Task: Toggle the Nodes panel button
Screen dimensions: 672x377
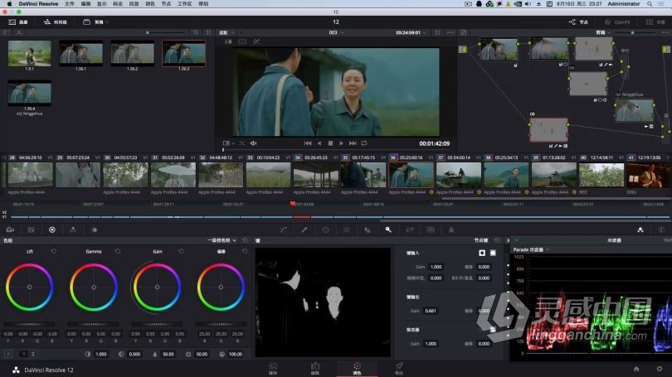Action: click(x=578, y=22)
